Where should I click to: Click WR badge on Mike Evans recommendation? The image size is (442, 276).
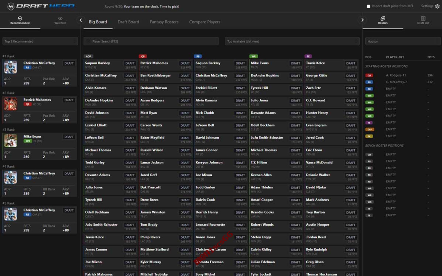[27, 141]
